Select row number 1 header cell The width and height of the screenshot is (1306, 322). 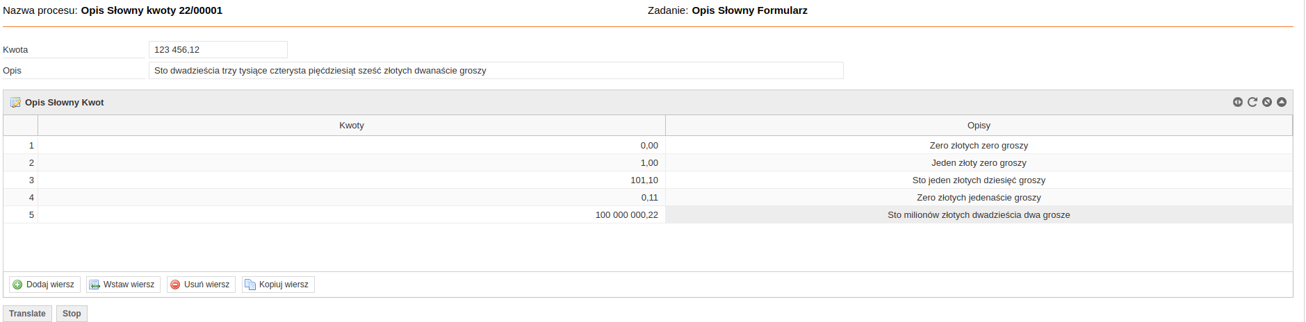point(21,145)
